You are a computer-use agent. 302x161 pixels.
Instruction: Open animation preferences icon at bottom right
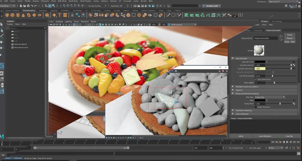pos(298,148)
